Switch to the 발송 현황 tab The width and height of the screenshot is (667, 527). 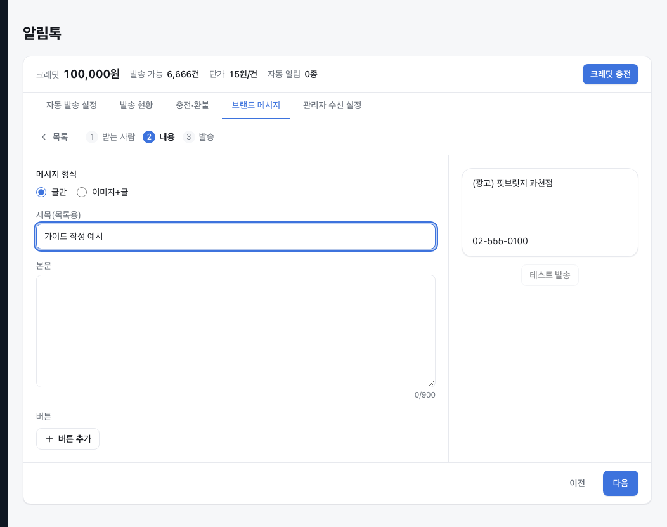[136, 105]
